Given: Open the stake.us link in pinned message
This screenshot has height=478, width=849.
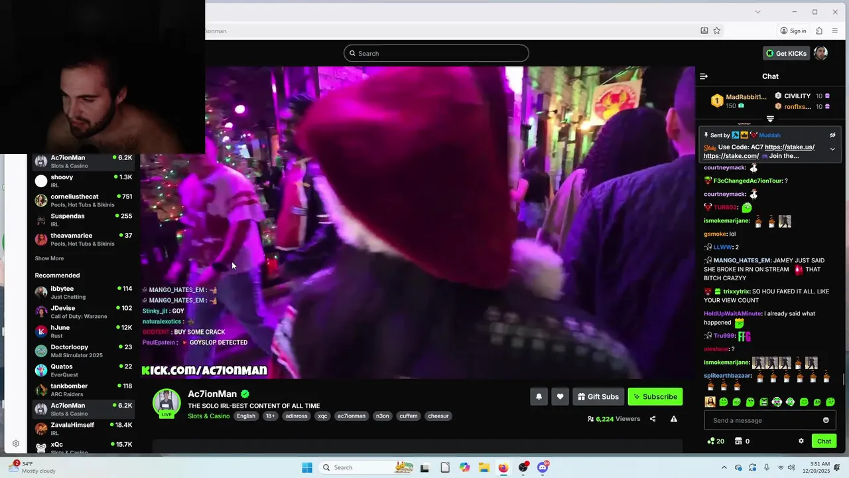Looking at the screenshot, I should point(789,147).
